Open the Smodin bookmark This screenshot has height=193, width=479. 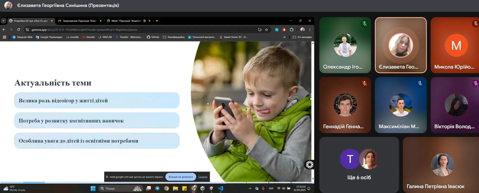(88, 37)
